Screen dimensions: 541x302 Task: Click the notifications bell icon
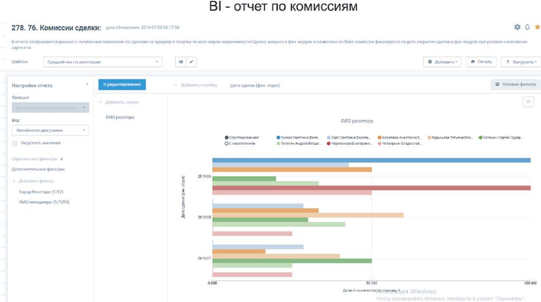click(x=527, y=27)
